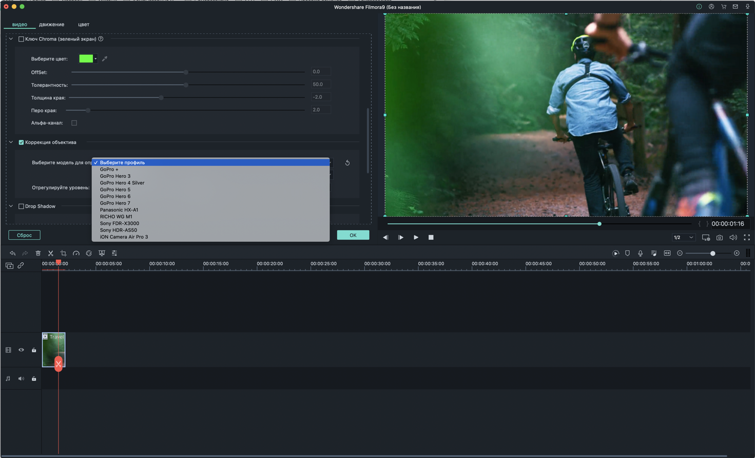Toggle the auto ripple link icon
The image size is (755, 458).
(21, 266)
